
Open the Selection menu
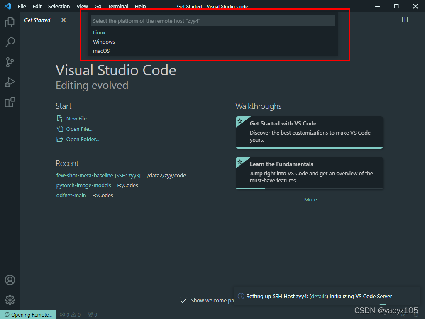pyautogui.click(x=59, y=6)
